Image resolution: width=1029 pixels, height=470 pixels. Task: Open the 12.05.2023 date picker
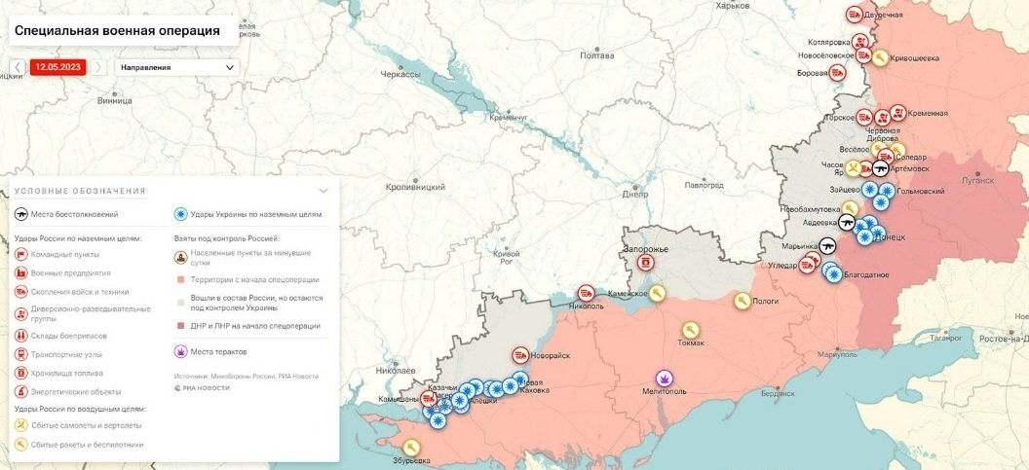(x=57, y=67)
